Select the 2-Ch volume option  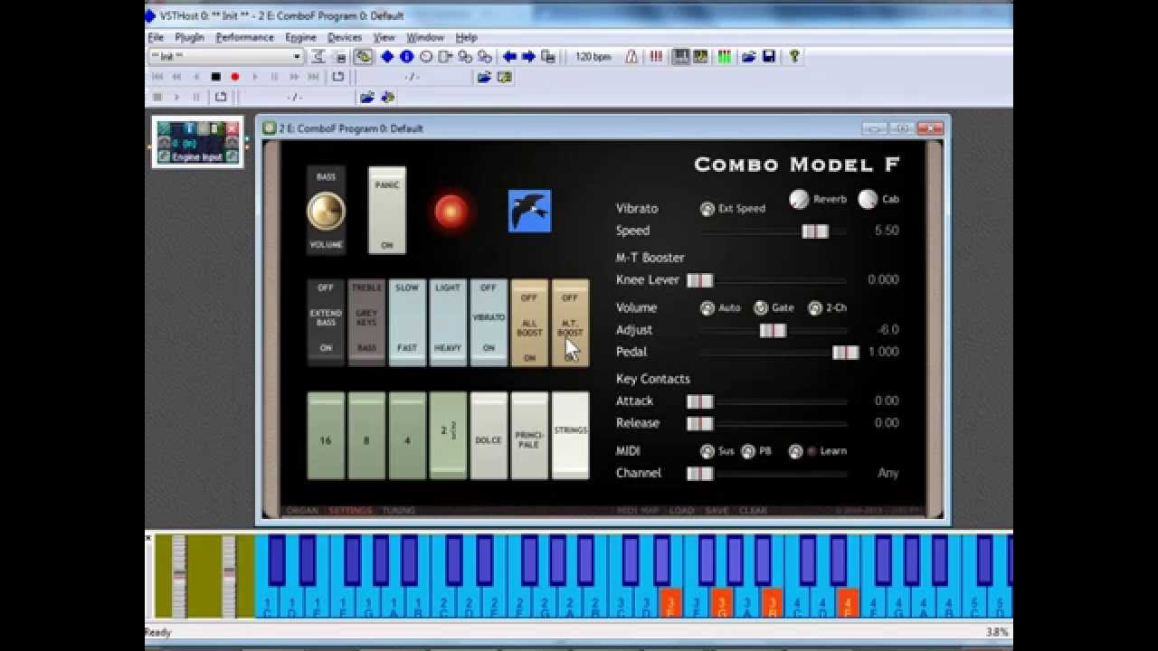tap(815, 308)
